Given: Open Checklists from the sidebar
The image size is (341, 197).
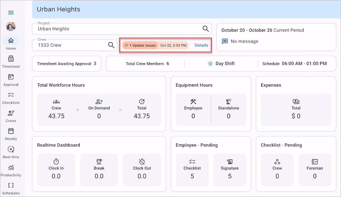Looking at the screenshot, I should (x=11, y=95).
